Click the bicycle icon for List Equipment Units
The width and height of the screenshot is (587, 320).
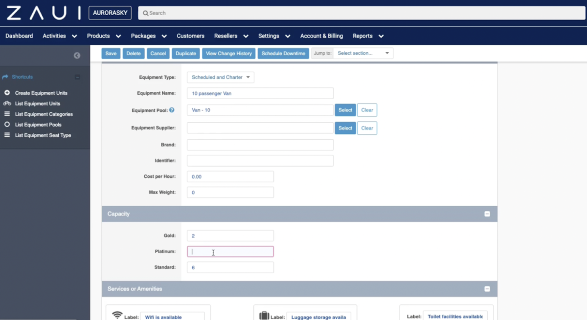[7, 104]
